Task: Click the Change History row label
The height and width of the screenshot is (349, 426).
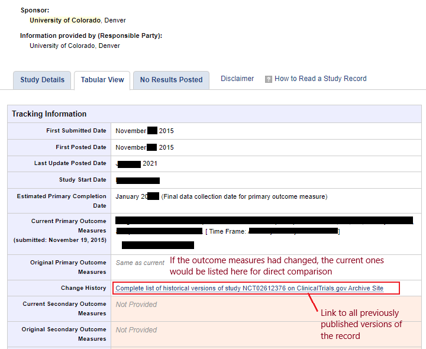Action: (83, 289)
